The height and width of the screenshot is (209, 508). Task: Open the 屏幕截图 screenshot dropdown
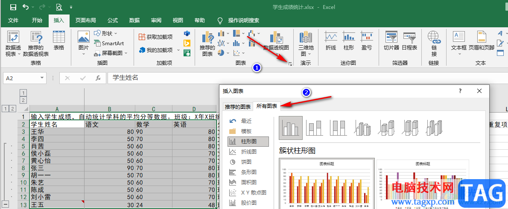coord(111,53)
